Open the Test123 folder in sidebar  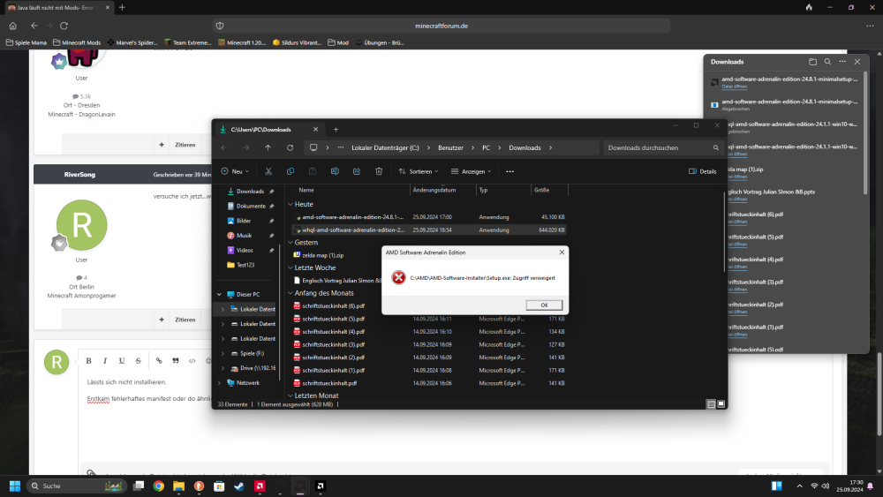(245, 265)
